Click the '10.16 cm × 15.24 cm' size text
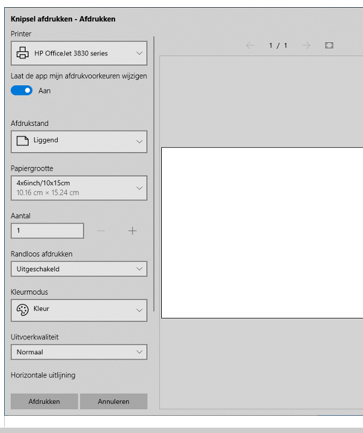 tap(48, 193)
